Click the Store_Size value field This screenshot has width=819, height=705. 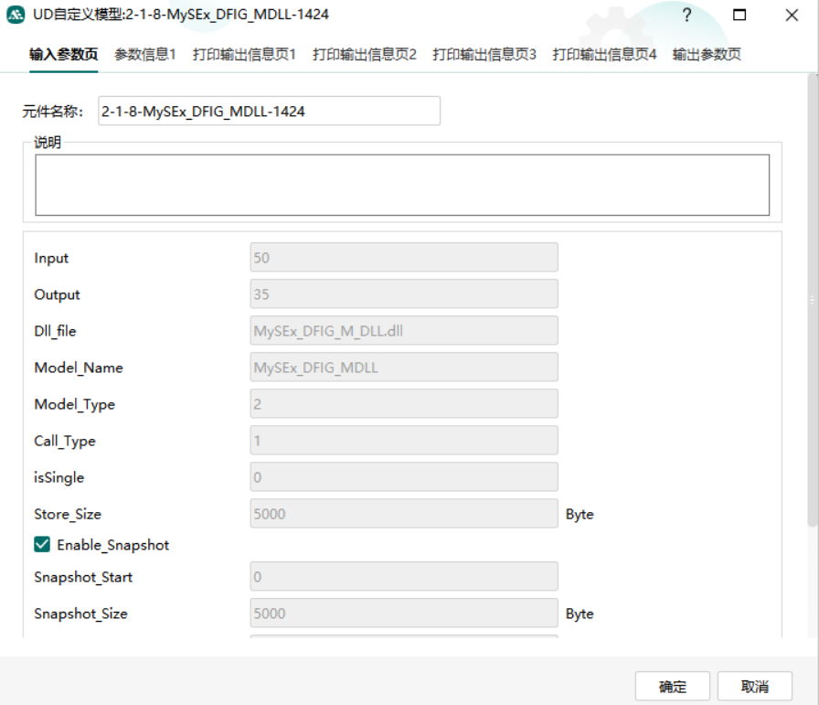[403, 514]
